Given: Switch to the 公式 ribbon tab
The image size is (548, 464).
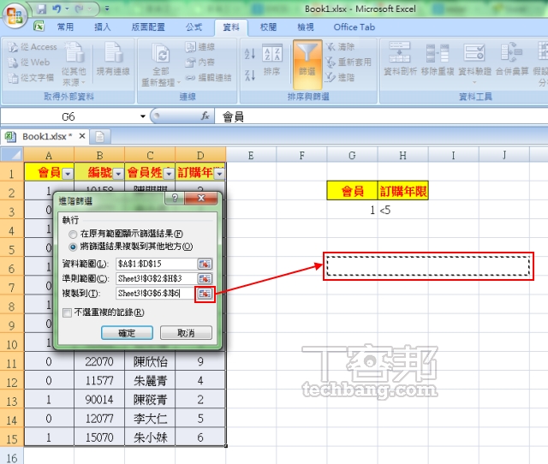Looking at the screenshot, I should pos(194,27).
